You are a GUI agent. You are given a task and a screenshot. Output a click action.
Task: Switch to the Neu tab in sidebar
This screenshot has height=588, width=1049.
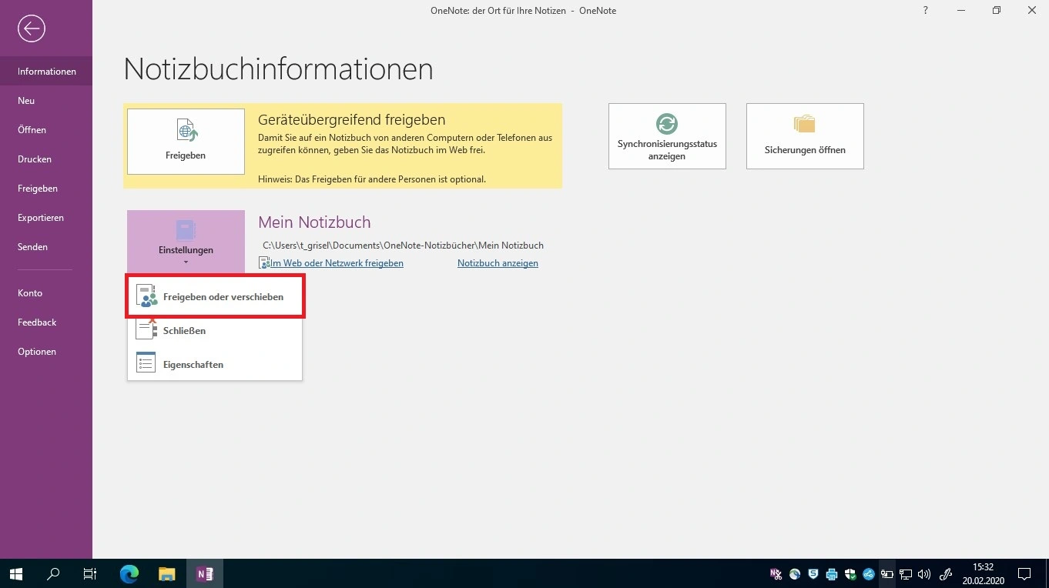[26, 101]
